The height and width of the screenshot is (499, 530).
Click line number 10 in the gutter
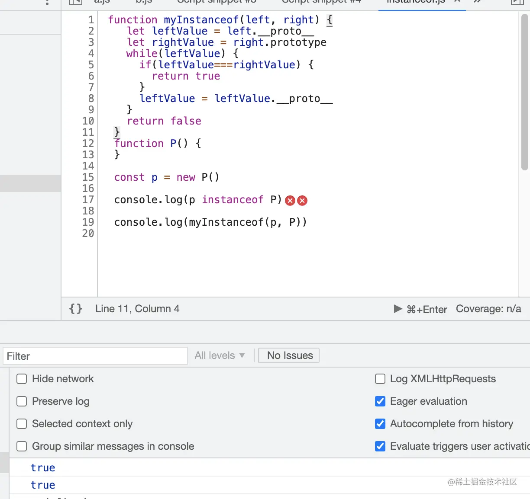pyautogui.click(x=88, y=121)
